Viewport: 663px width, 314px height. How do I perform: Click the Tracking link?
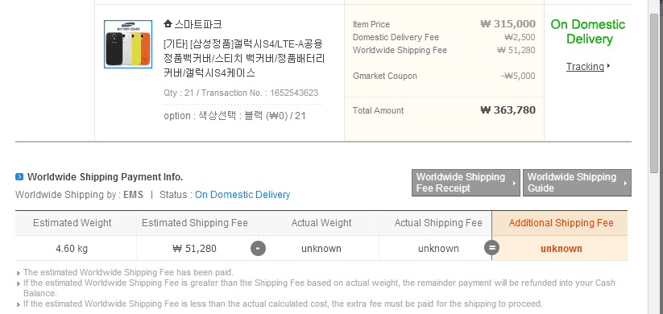point(585,66)
